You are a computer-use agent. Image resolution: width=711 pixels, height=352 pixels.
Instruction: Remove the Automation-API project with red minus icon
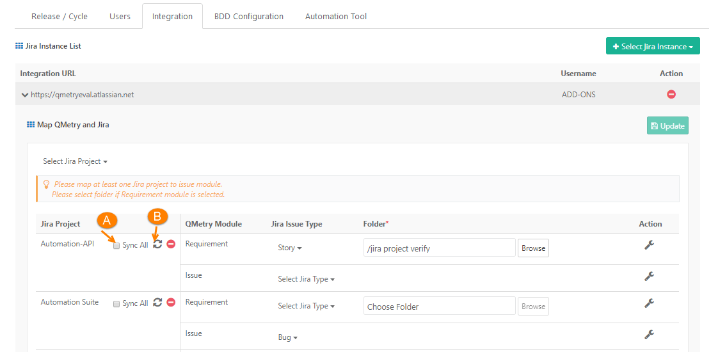[171, 244]
